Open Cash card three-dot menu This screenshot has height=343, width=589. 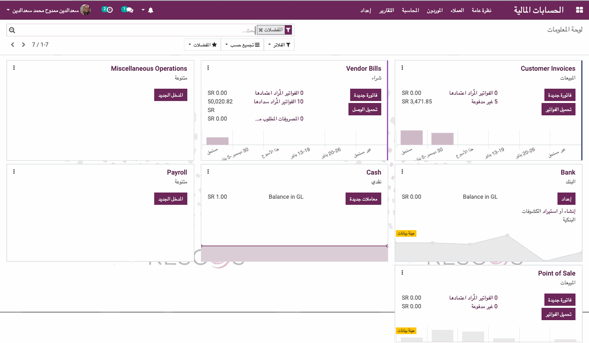[208, 172]
